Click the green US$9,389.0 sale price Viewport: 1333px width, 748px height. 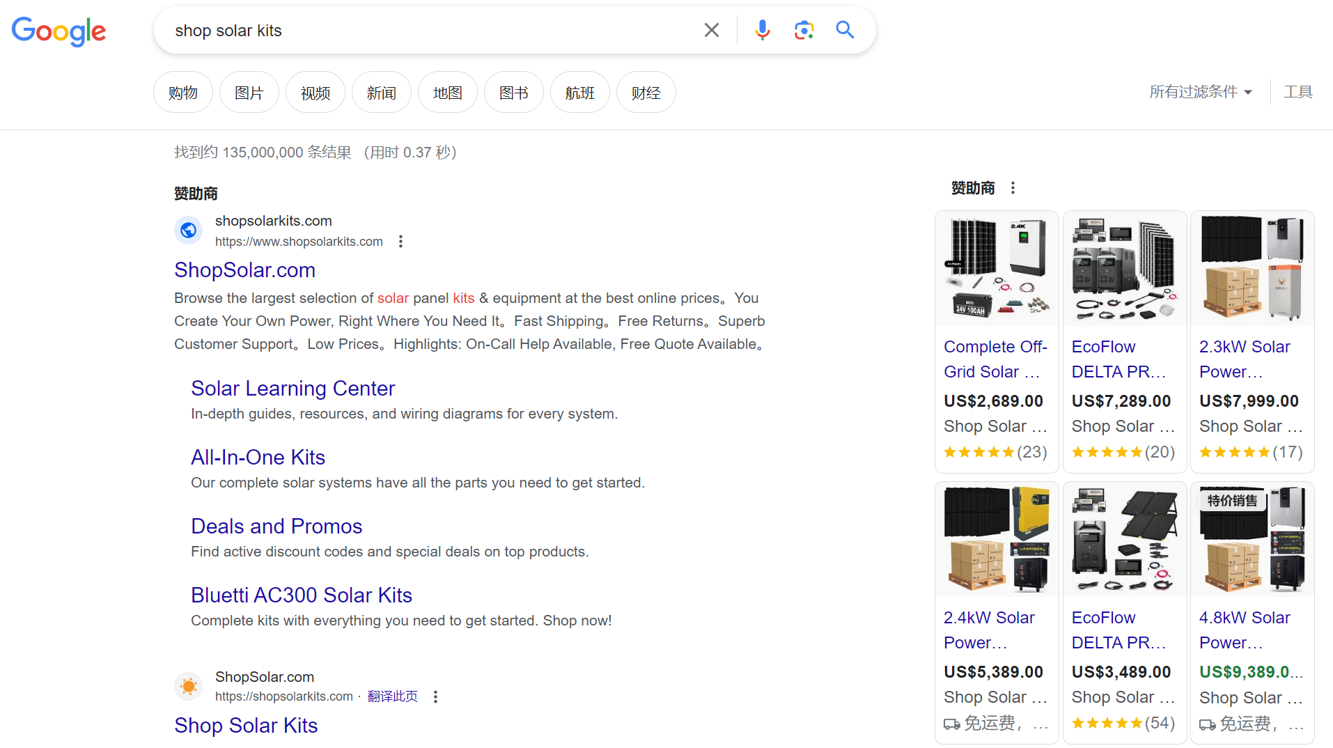[x=1251, y=672]
